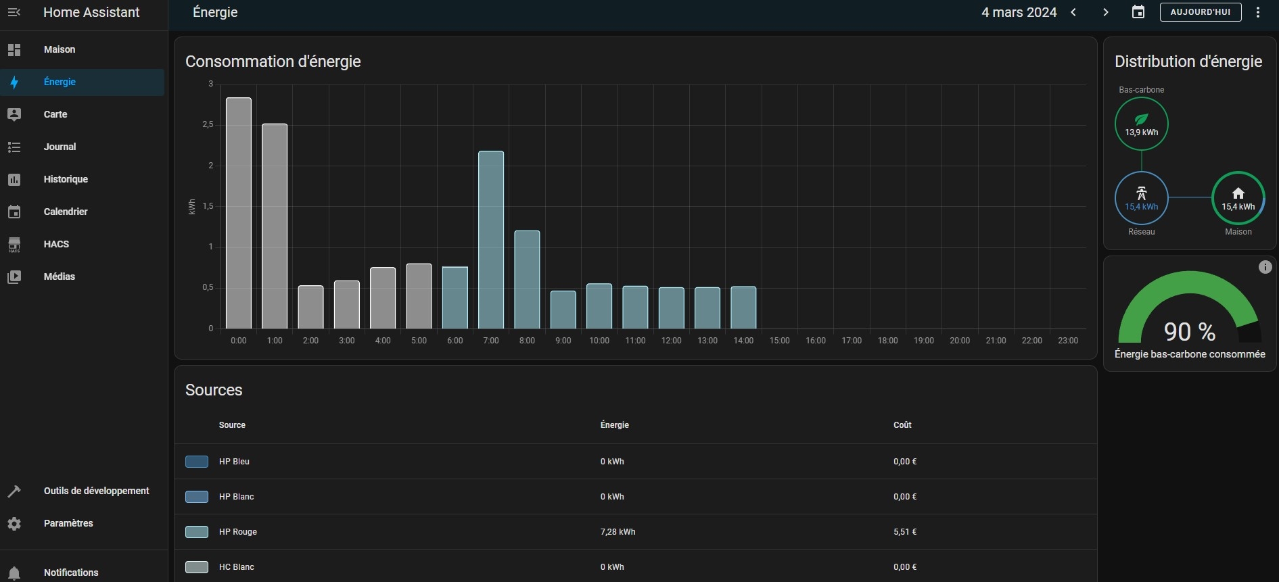The height and width of the screenshot is (582, 1279).
Task: Click the 7:00 consumption bar
Action: point(491,240)
